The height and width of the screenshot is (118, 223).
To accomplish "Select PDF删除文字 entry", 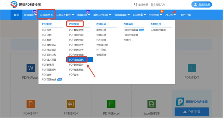I will click(x=76, y=50).
